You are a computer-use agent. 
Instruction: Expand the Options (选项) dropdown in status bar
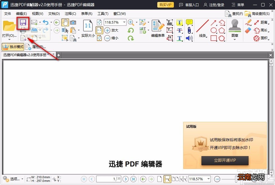[22, 179]
